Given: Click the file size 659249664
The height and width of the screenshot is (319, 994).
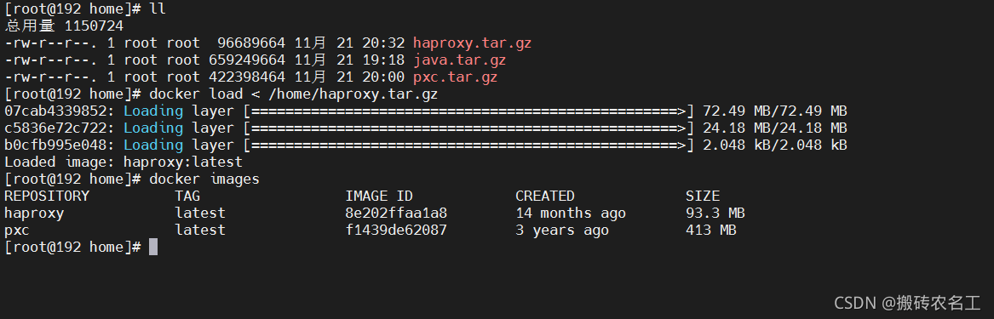Looking at the screenshot, I should 247,60.
